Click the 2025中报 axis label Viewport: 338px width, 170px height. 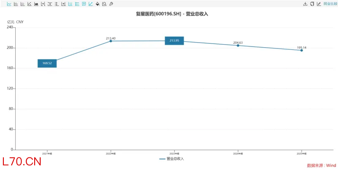coord(302,154)
